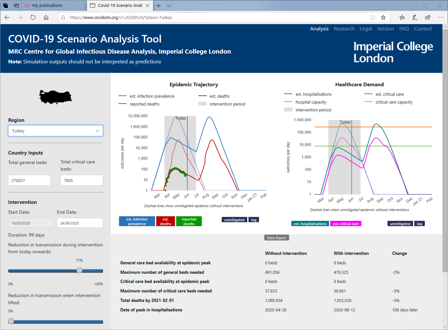Toggle reported deaths series button
The width and height of the screenshot is (448, 330).
click(189, 222)
